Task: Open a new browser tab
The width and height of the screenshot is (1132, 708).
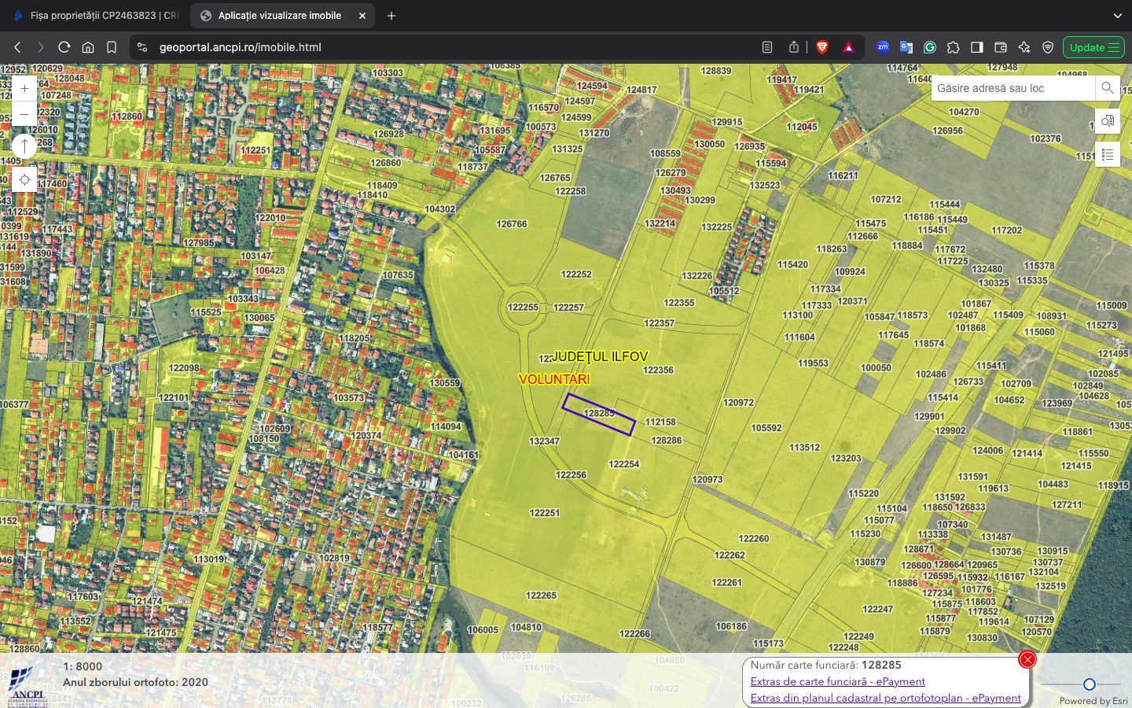Action: pyautogui.click(x=391, y=16)
